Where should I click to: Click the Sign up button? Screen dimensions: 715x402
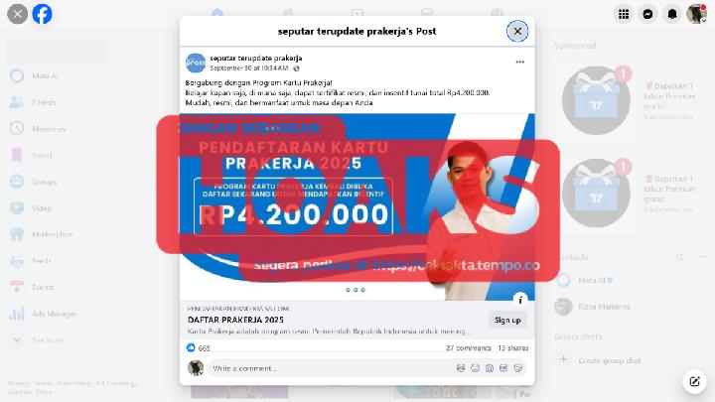tap(507, 320)
